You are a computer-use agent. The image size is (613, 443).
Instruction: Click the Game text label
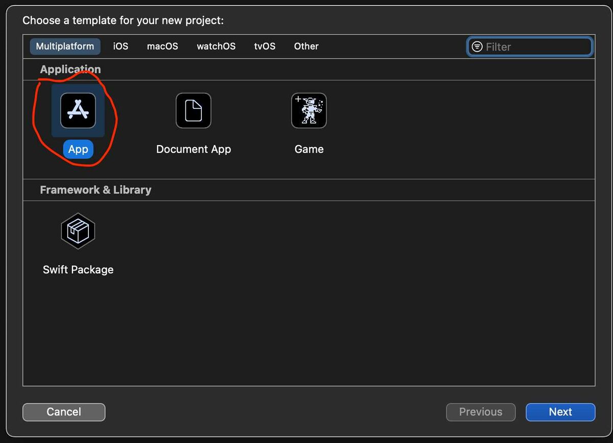pyautogui.click(x=309, y=149)
